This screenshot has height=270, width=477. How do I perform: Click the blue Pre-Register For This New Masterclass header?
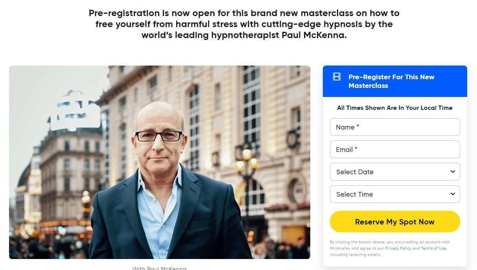pos(395,81)
